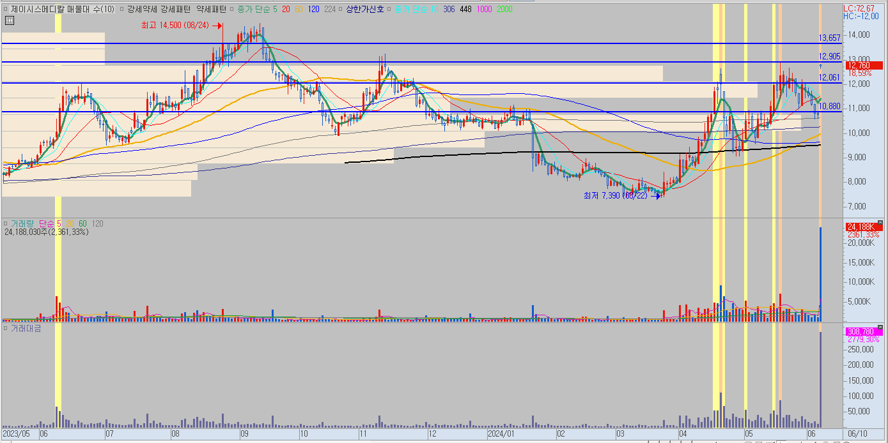Click the 상한가신호 indicator label
888x443 pixels.
point(364,9)
